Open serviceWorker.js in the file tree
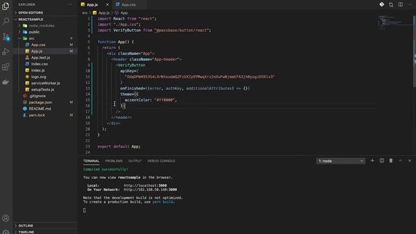 [x=45, y=83]
